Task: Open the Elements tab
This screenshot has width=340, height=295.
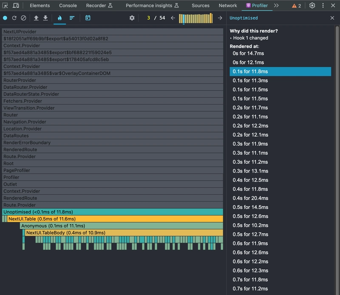Action: 40,6
